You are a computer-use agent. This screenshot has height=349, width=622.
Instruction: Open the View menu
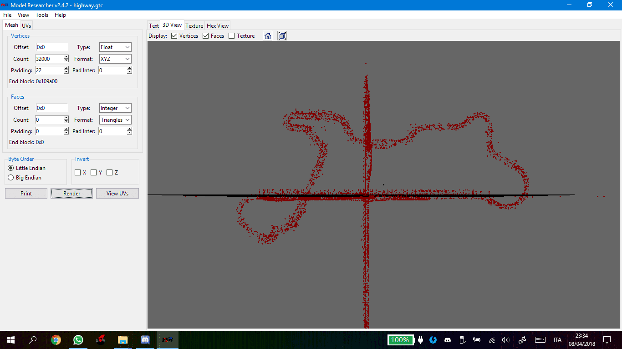tap(24, 15)
